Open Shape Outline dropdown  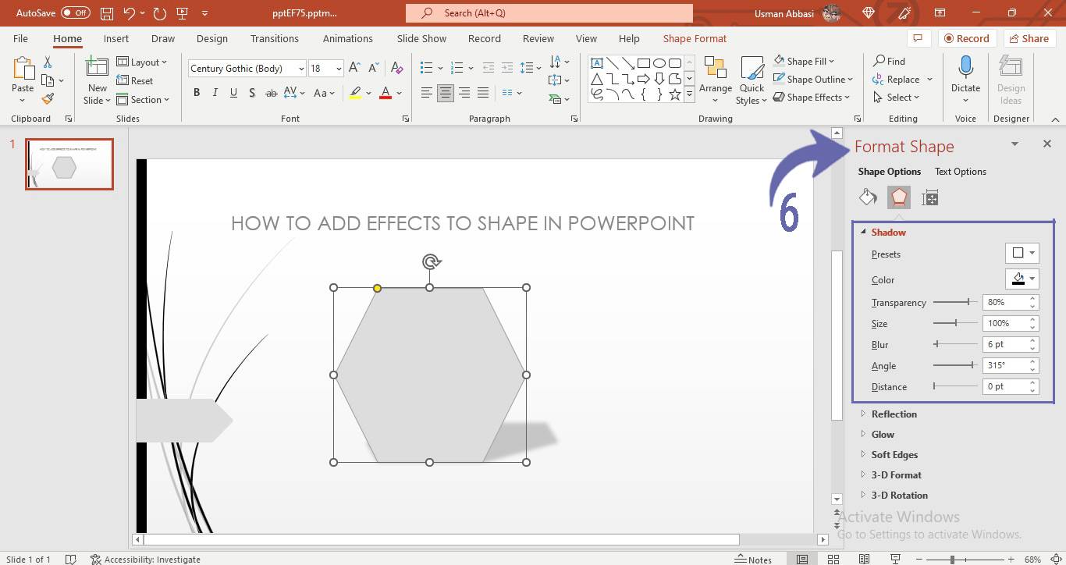(x=813, y=79)
